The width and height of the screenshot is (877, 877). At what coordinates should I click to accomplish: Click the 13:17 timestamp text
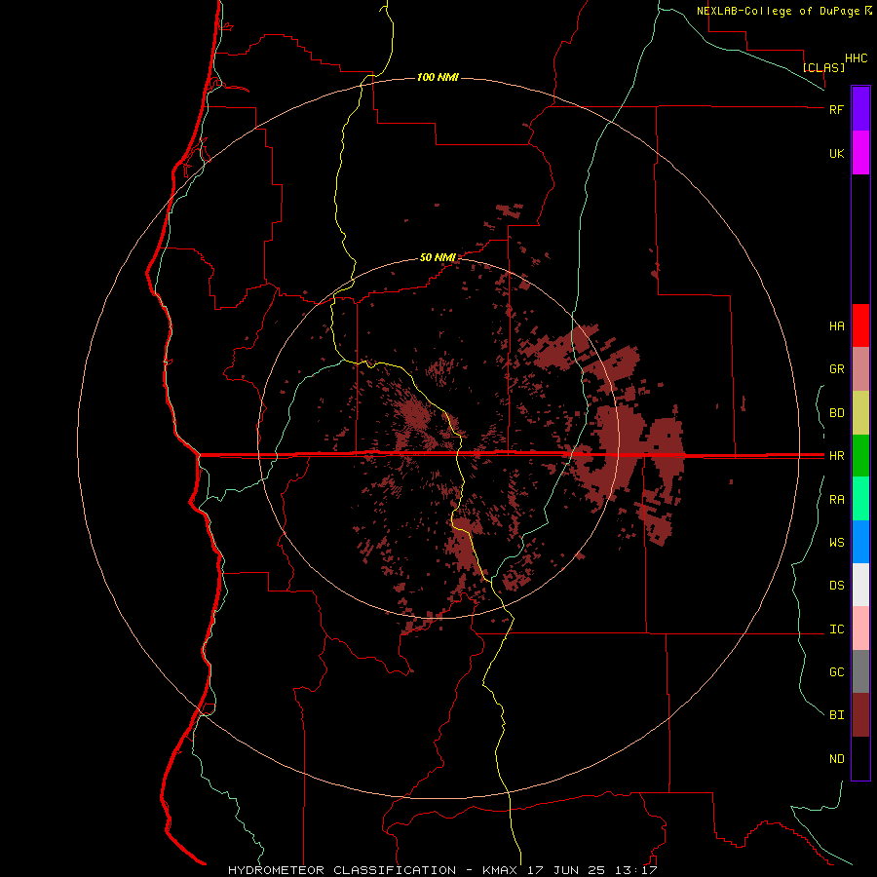point(637,870)
